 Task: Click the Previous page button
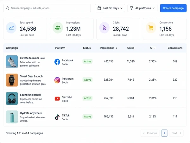pos(150,133)
